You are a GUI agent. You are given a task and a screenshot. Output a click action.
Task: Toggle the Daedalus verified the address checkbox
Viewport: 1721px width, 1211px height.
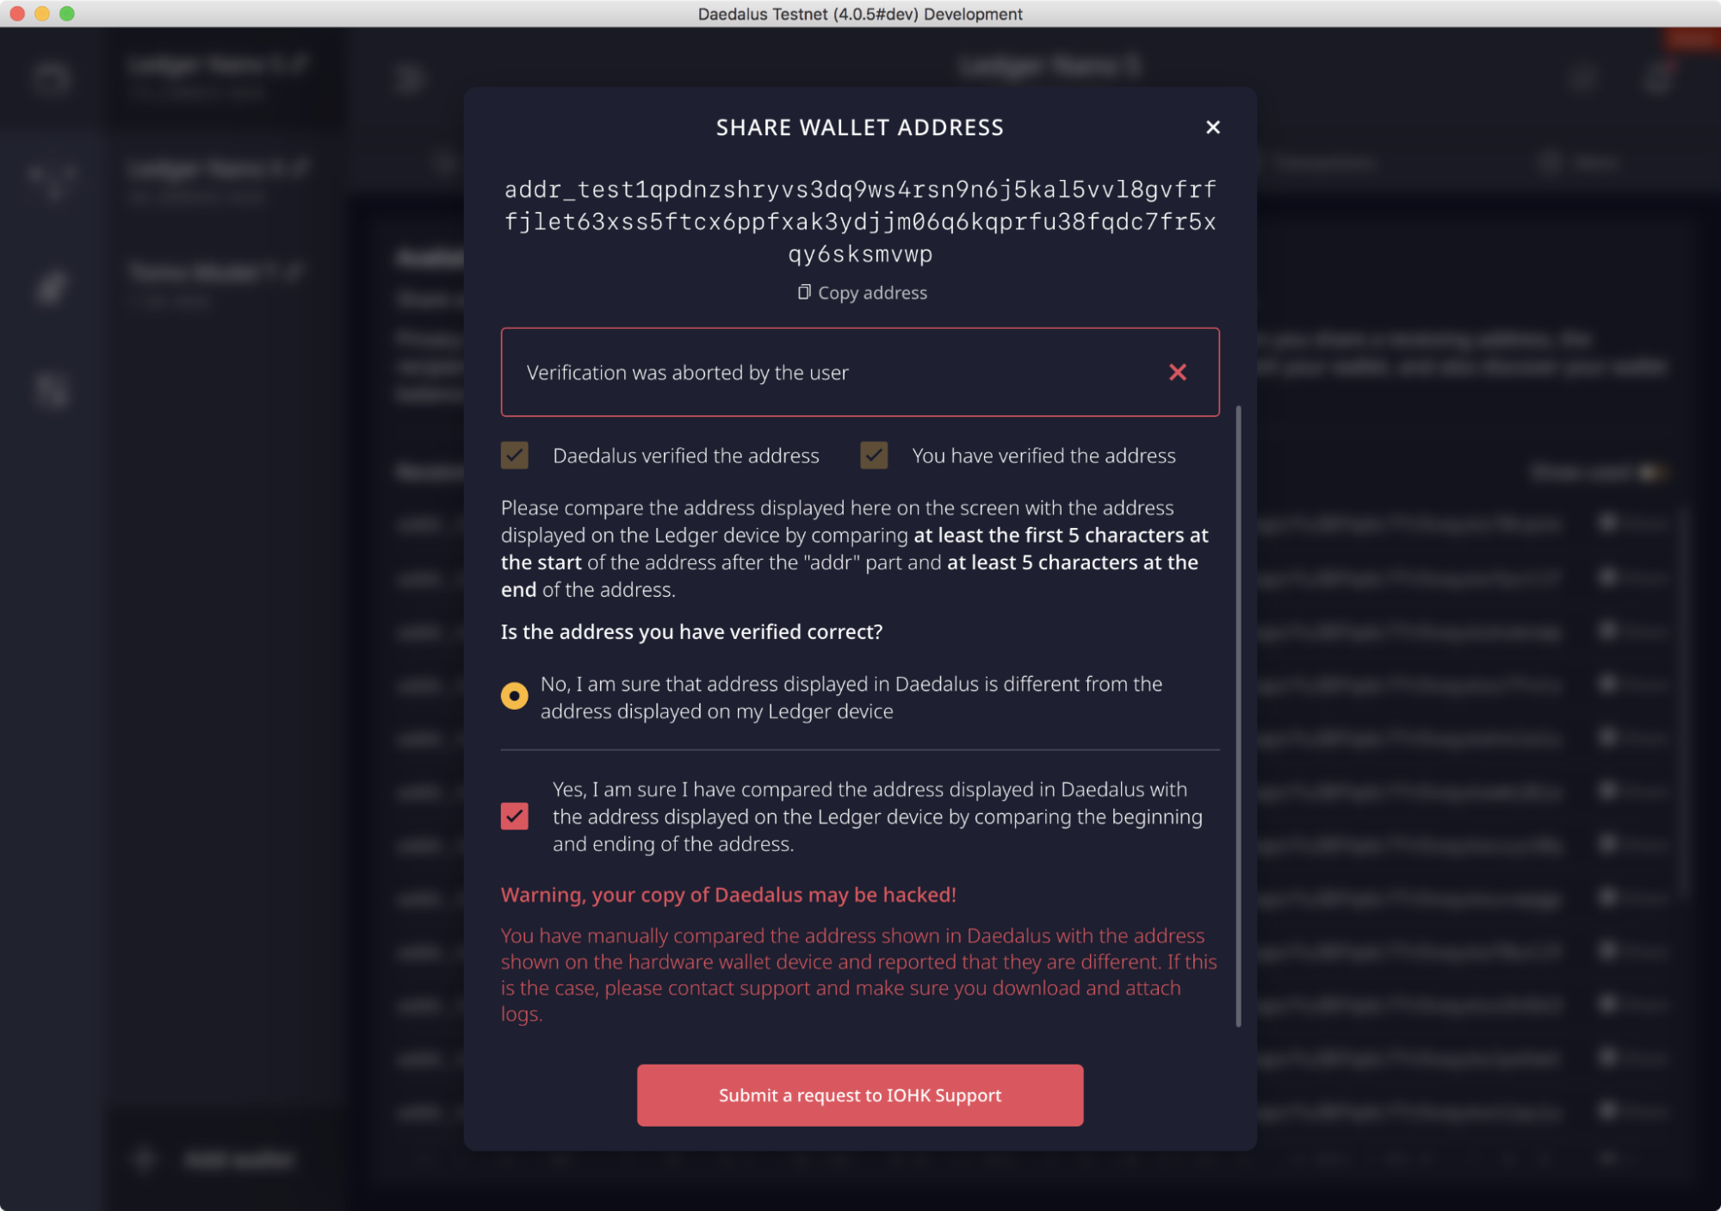pyautogui.click(x=515, y=456)
